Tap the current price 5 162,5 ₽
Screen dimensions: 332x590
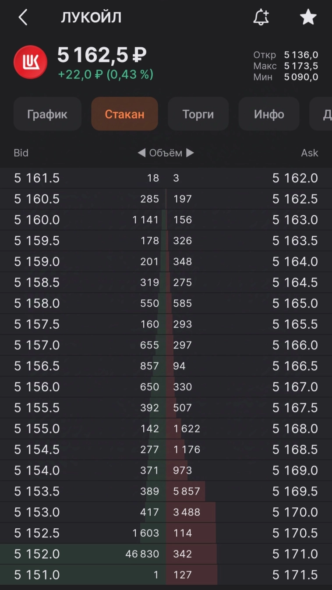(x=102, y=56)
